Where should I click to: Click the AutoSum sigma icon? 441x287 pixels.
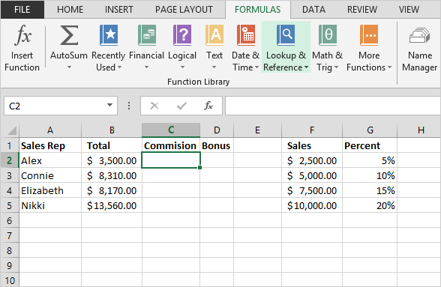point(69,35)
